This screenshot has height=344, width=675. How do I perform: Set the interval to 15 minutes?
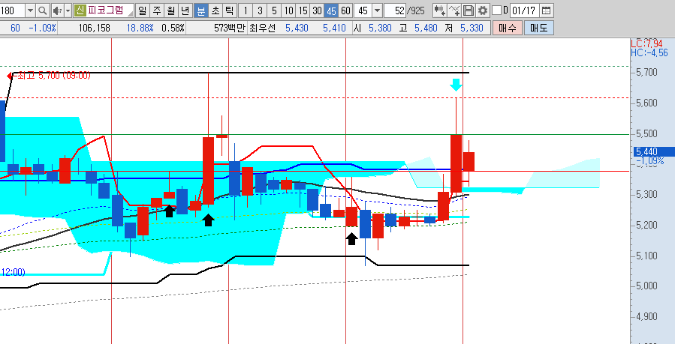point(303,10)
